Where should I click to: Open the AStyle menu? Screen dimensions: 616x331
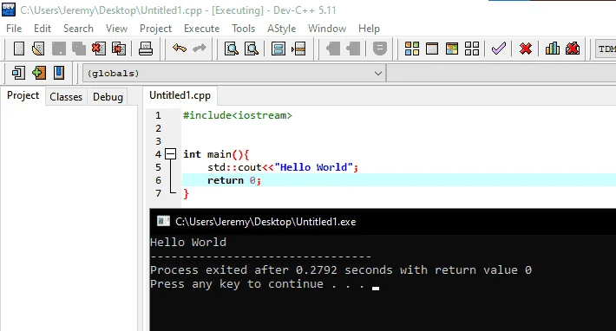(281, 29)
